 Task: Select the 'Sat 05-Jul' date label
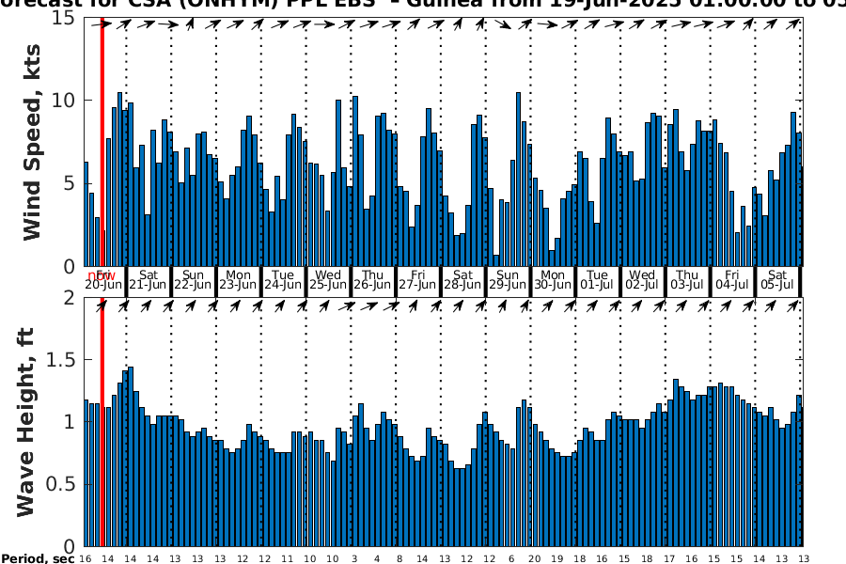click(777, 279)
